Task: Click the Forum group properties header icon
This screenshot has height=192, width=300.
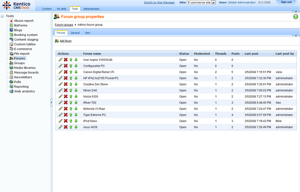Action: (x=56, y=16)
